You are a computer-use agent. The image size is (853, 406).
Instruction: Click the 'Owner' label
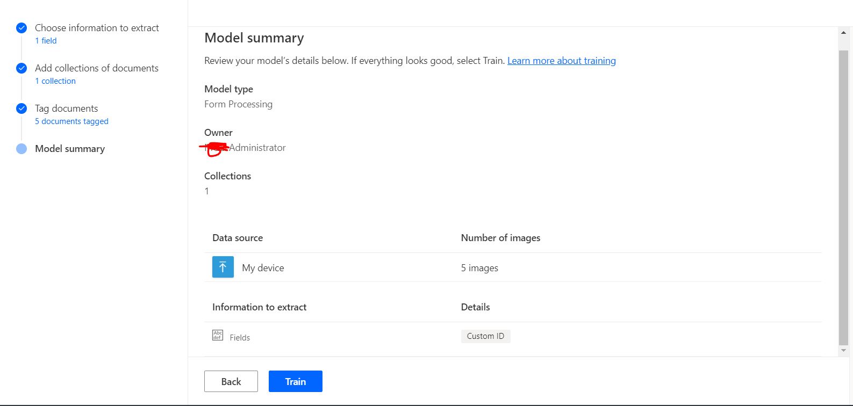tap(218, 133)
